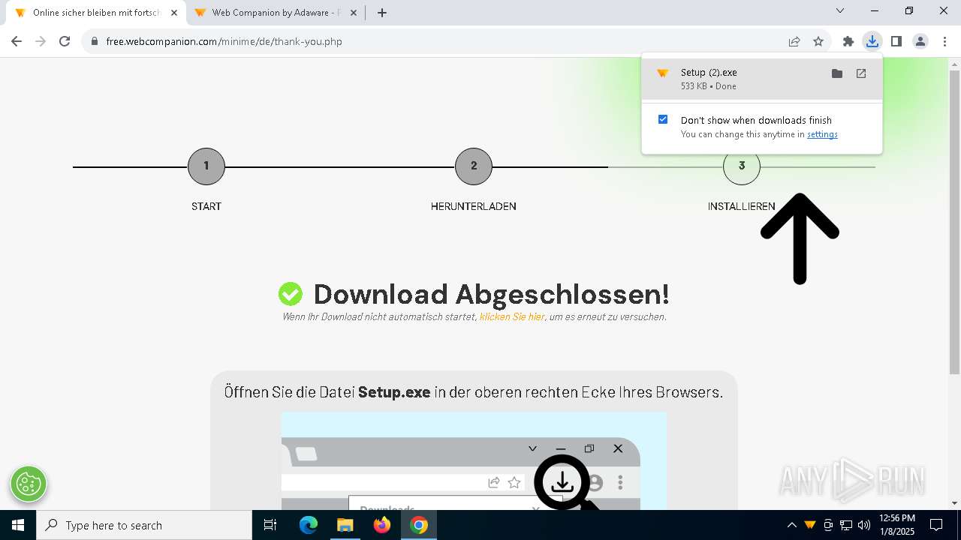Click the taskbar search box
The height and width of the screenshot is (540, 961).
144,525
